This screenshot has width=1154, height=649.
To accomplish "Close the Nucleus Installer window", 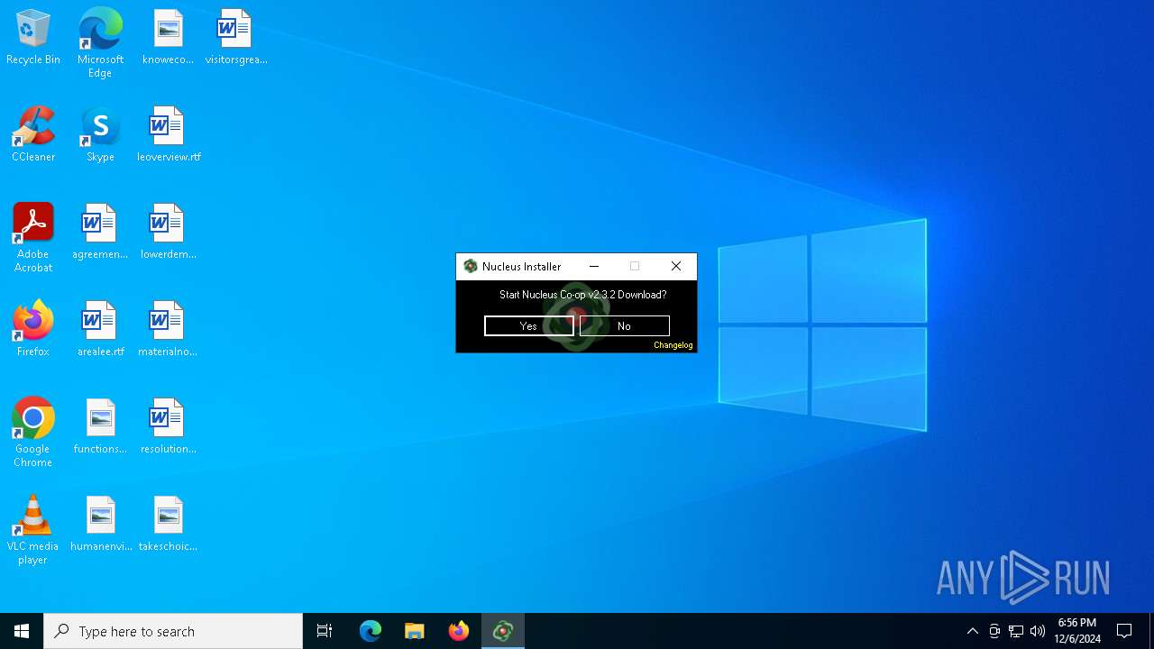I will pyautogui.click(x=676, y=266).
